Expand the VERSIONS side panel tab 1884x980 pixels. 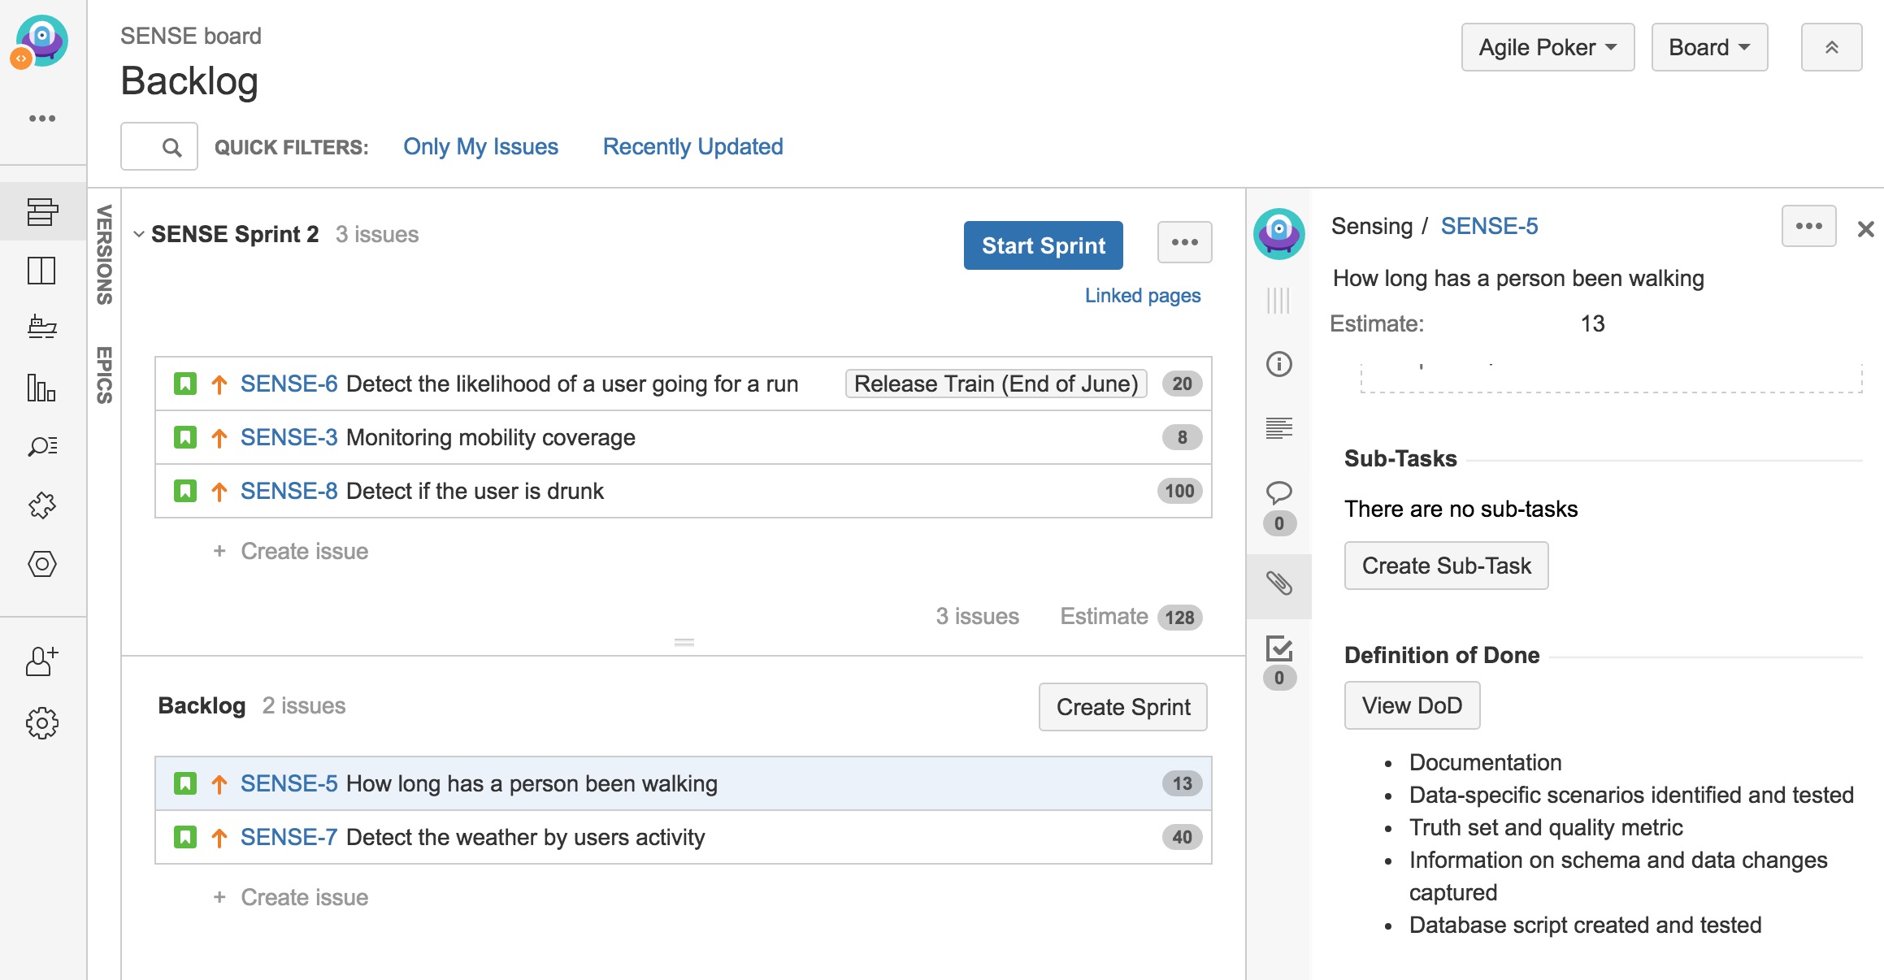click(104, 254)
